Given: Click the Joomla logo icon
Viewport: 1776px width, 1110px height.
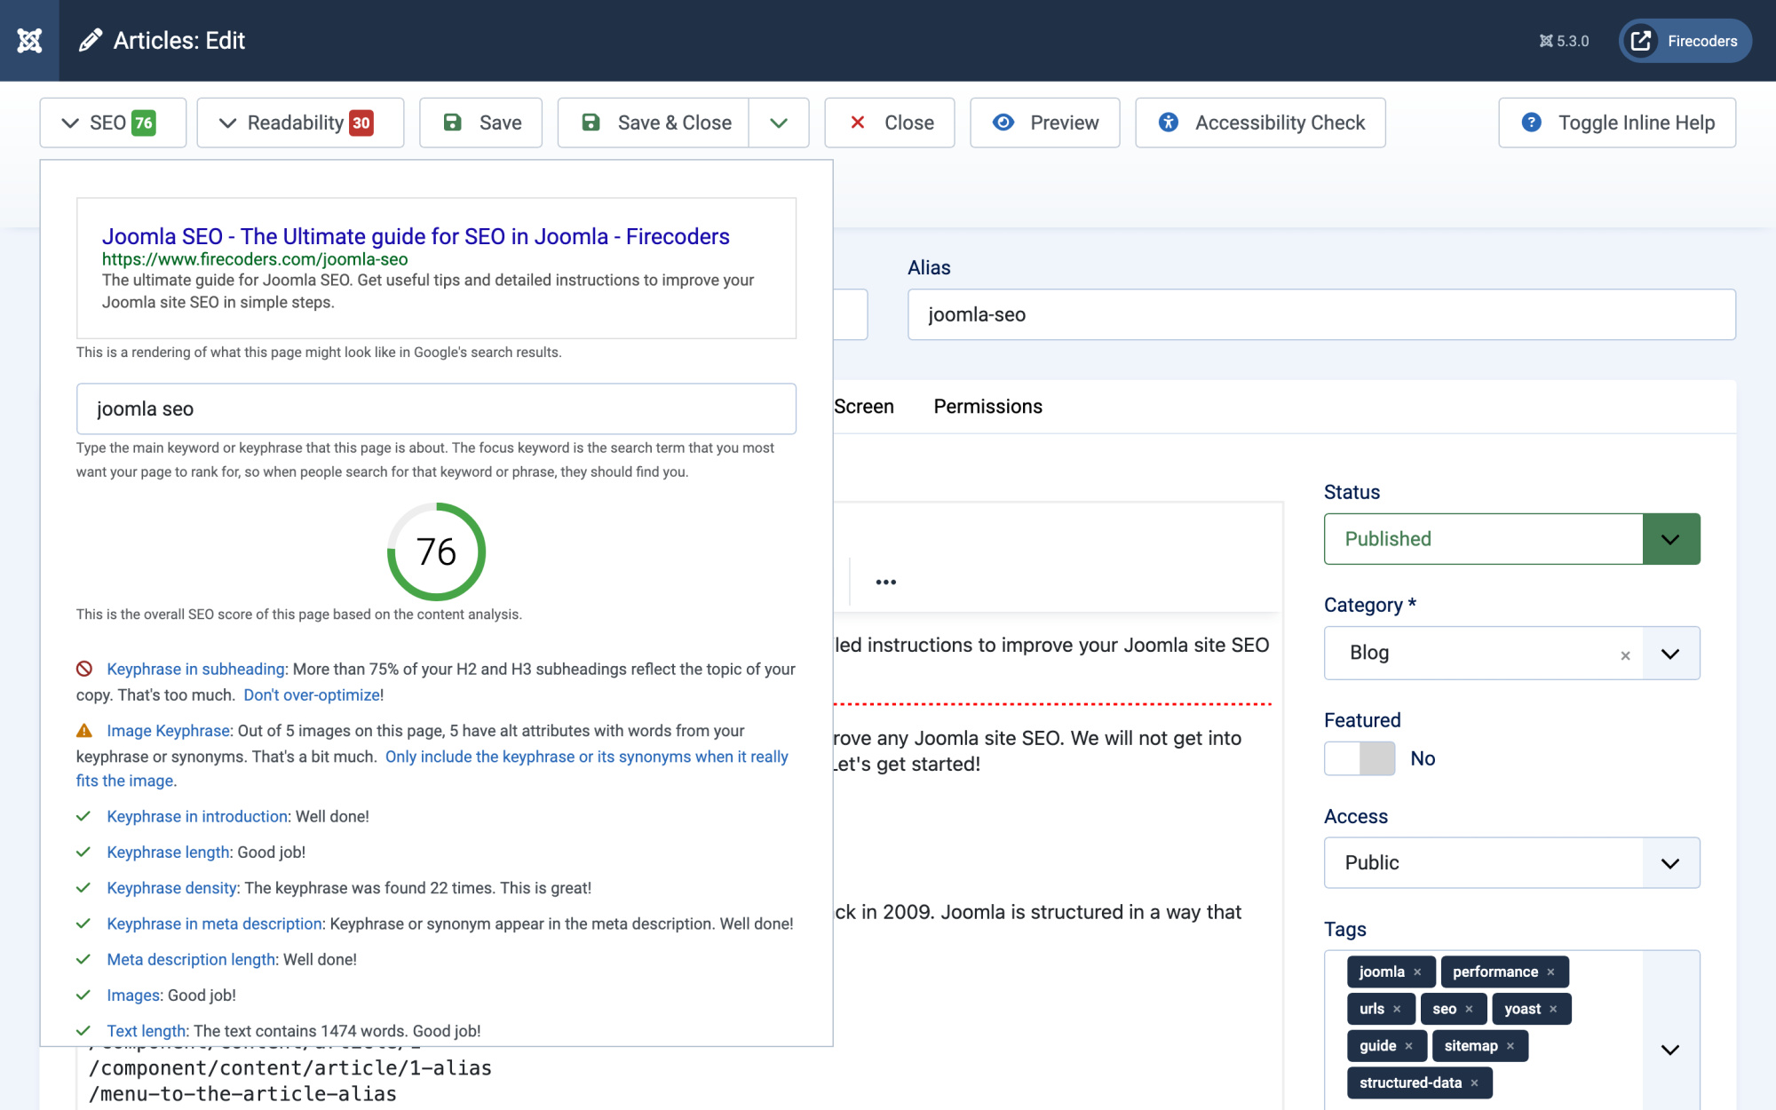Looking at the screenshot, I should pos(29,41).
